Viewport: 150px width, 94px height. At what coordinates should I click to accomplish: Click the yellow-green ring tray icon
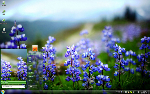tap(131, 92)
